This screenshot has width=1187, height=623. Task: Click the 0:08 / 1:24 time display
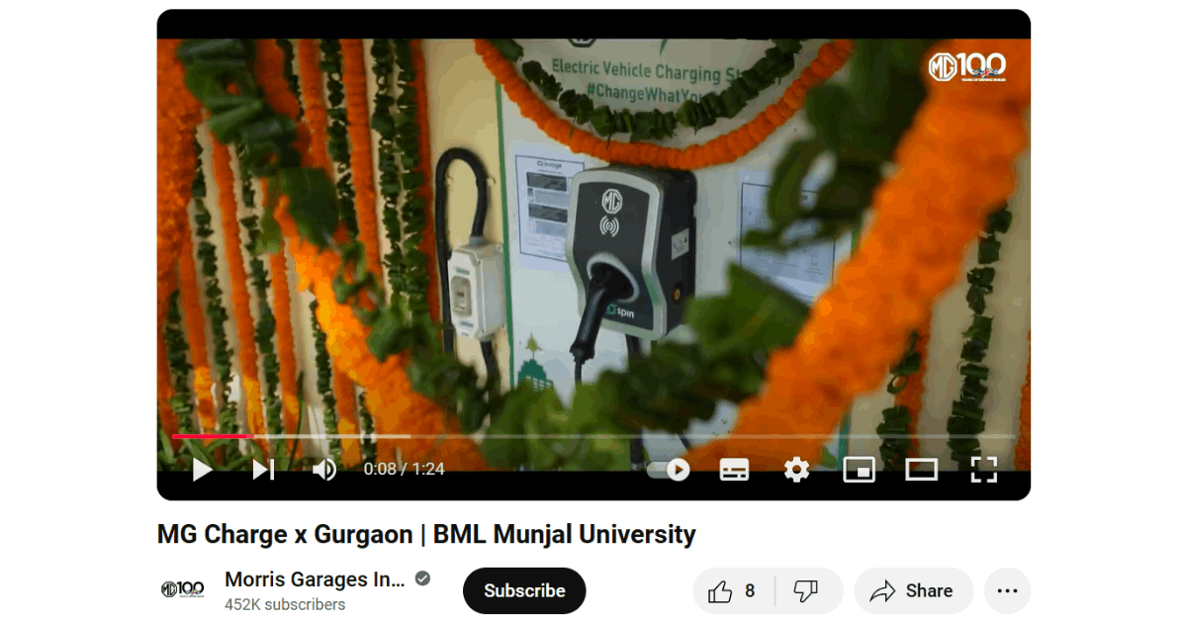404,469
